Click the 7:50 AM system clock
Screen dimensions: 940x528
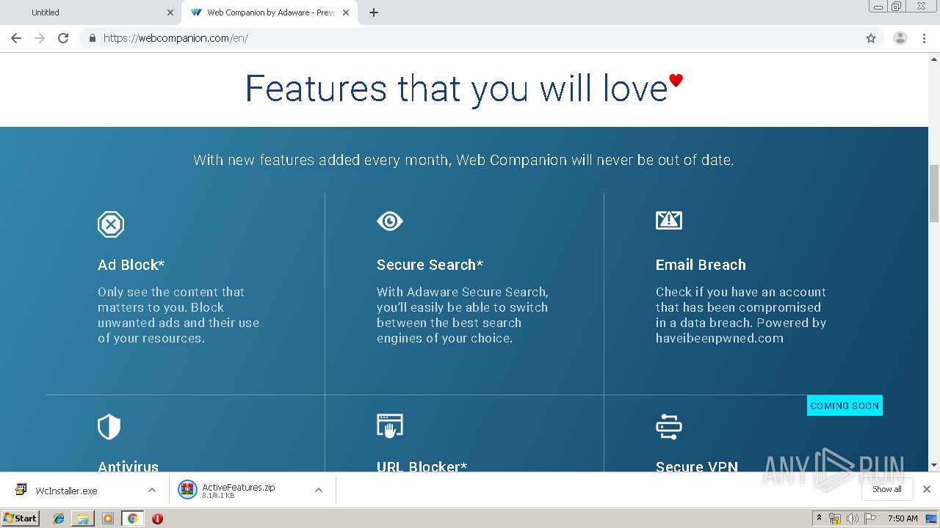tap(903, 518)
